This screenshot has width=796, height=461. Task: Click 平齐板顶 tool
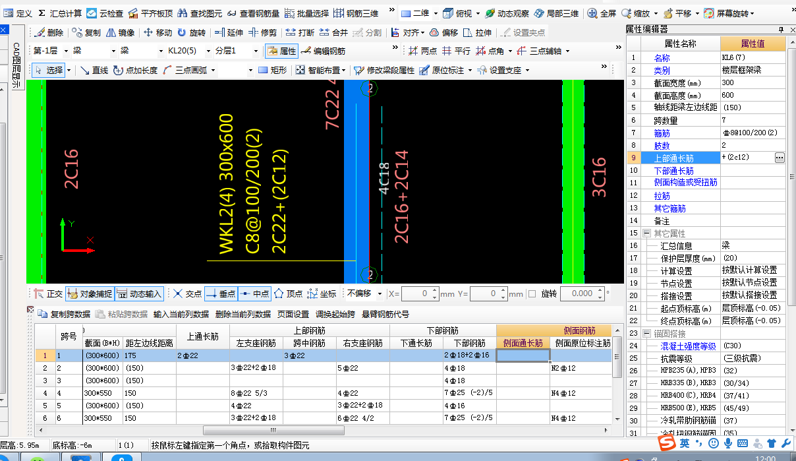pos(151,13)
